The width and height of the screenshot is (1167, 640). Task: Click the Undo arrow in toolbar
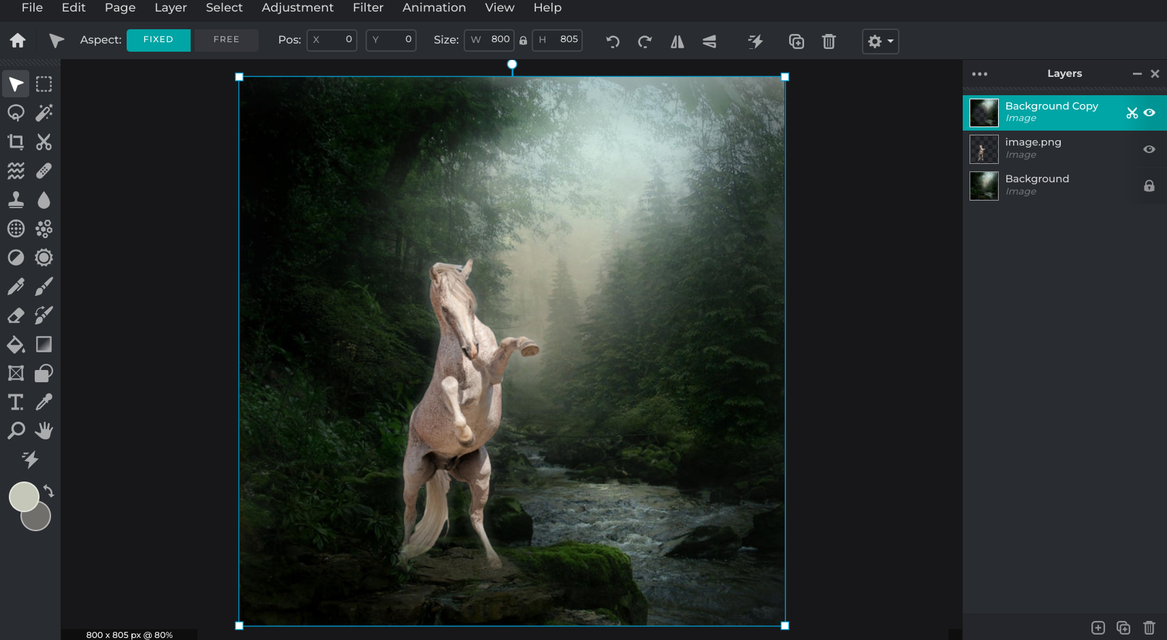click(x=613, y=41)
